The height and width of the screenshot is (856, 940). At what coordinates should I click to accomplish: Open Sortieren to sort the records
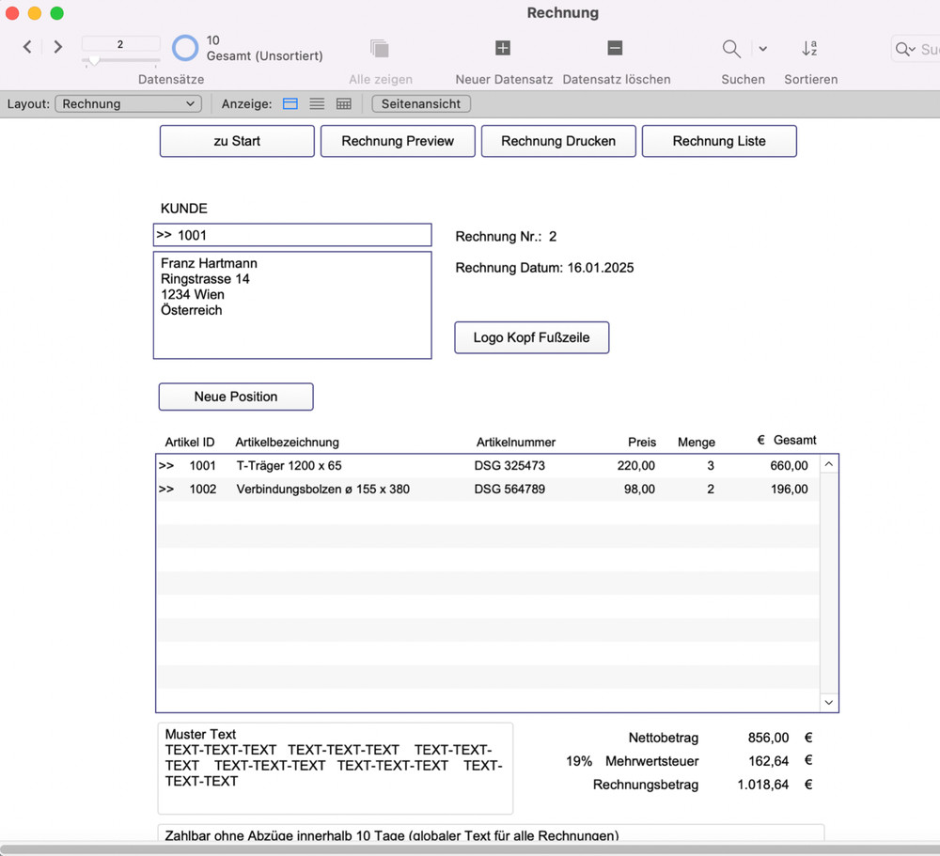[809, 47]
